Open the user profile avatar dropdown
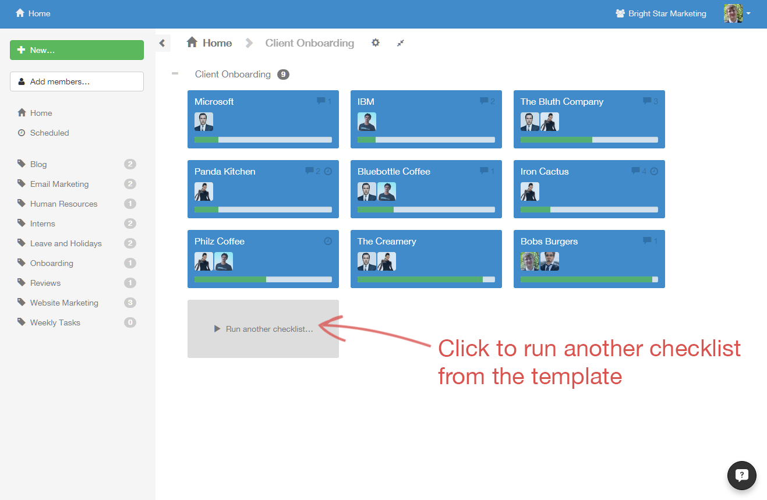The width and height of the screenshot is (767, 500). click(737, 13)
